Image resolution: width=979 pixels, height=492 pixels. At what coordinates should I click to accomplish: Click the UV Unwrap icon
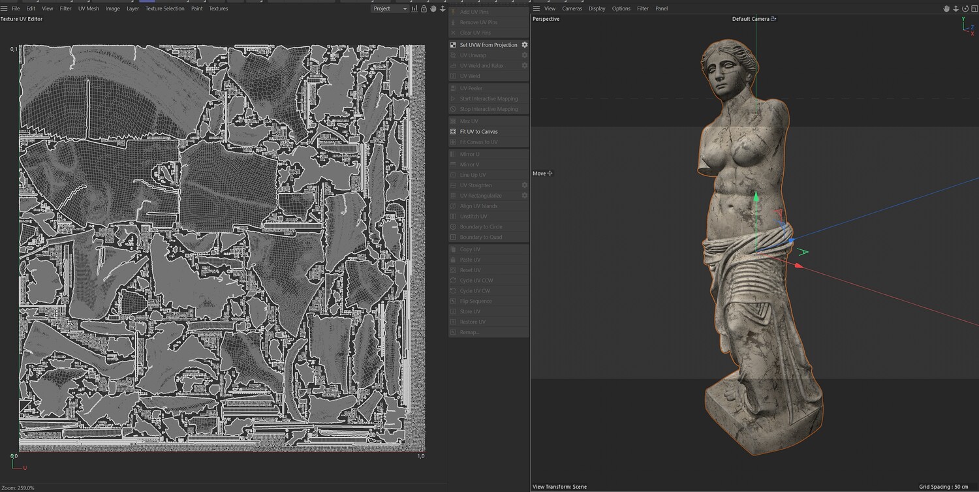point(454,55)
